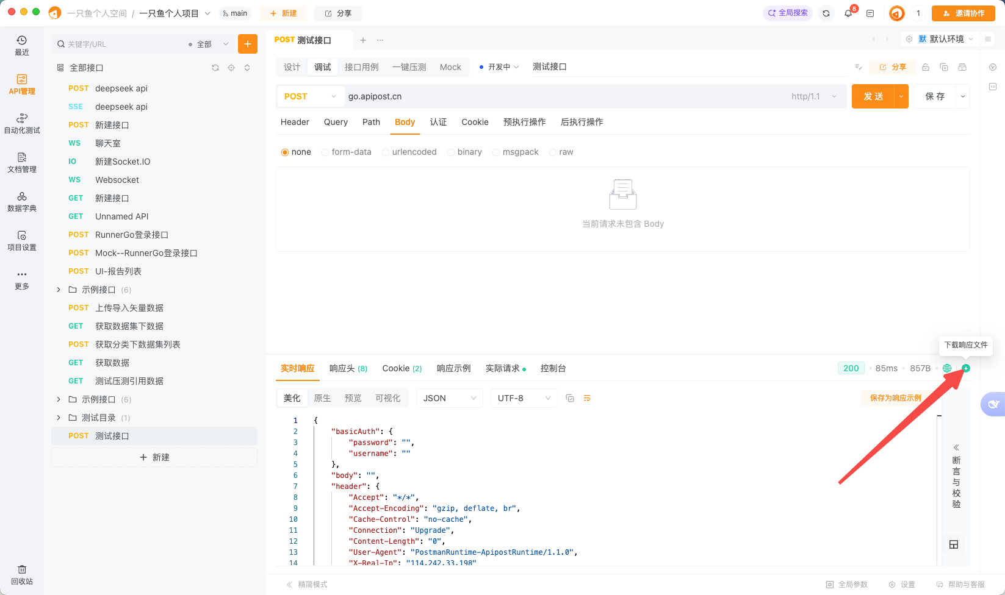Click the refresh icon beside 全部接口
The image size is (1005, 595).
pos(215,68)
